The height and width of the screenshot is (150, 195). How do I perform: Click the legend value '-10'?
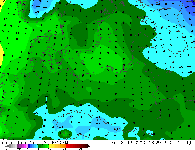click(x=27, y=149)
